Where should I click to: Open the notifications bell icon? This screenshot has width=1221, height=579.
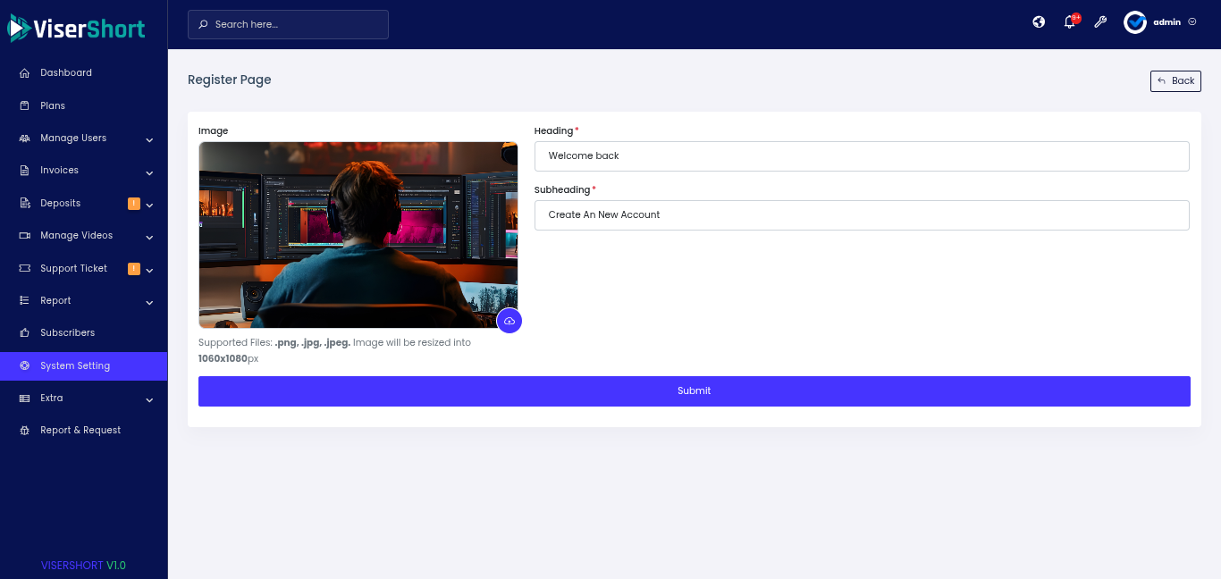[x=1069, y=23]
